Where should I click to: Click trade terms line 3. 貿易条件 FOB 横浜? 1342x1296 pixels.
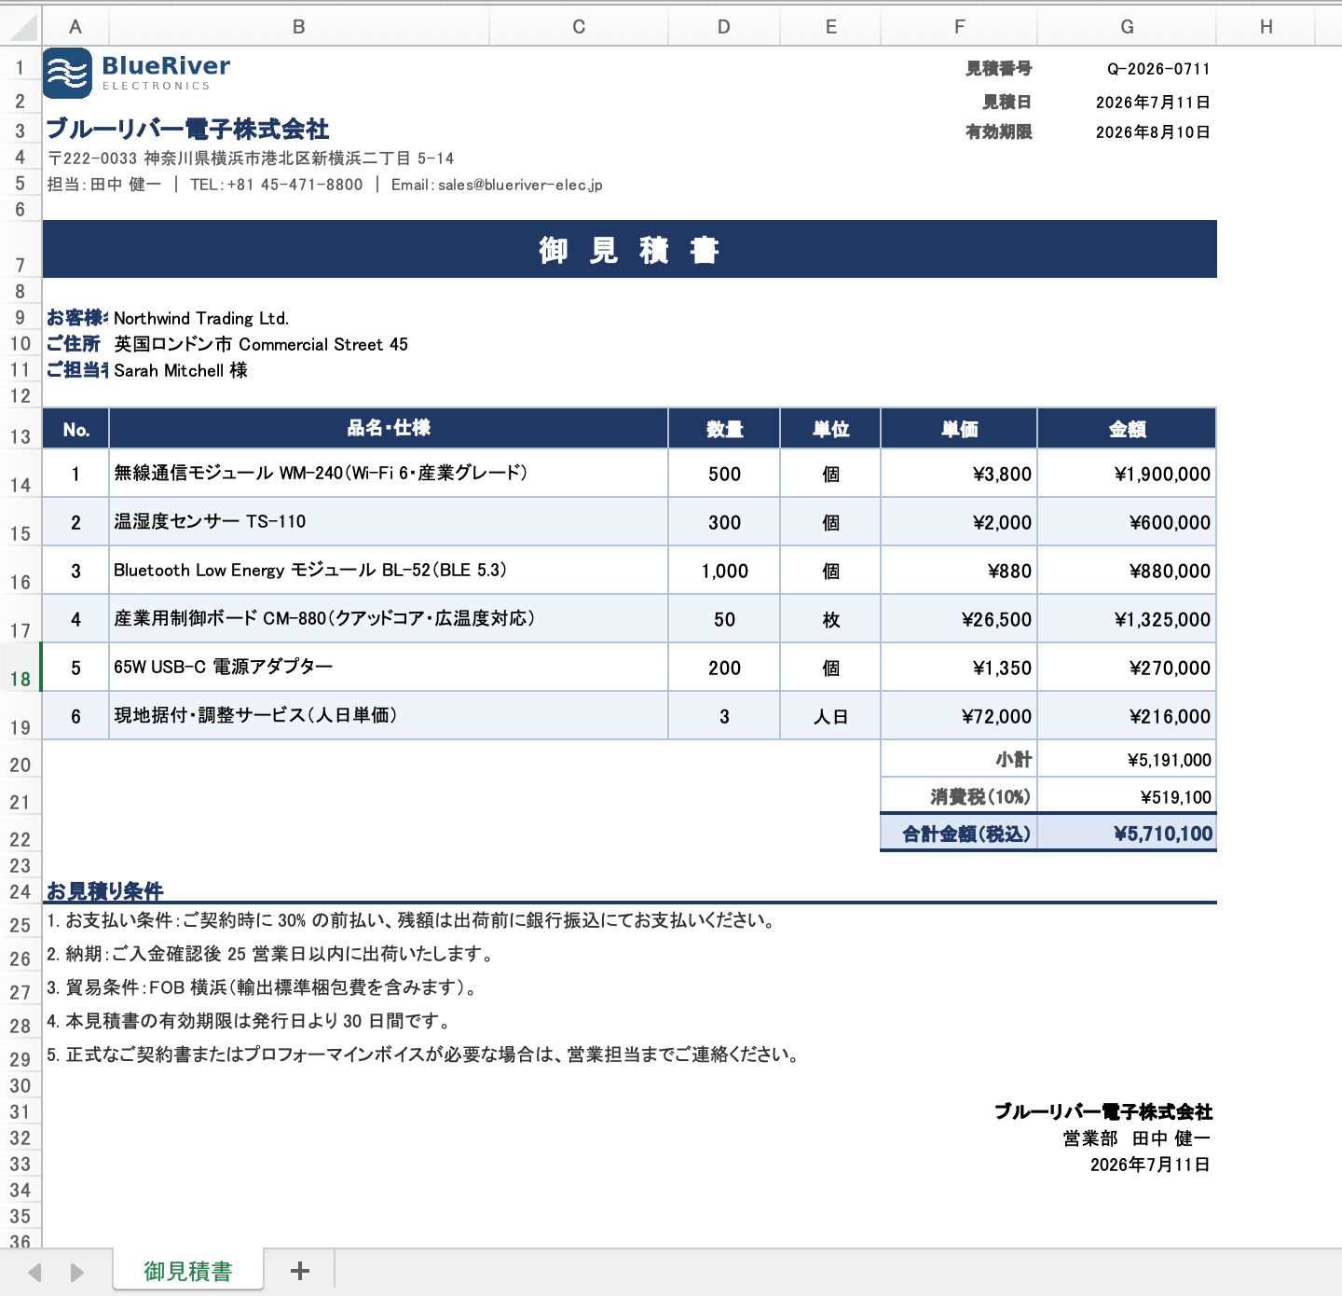[264, 988]
